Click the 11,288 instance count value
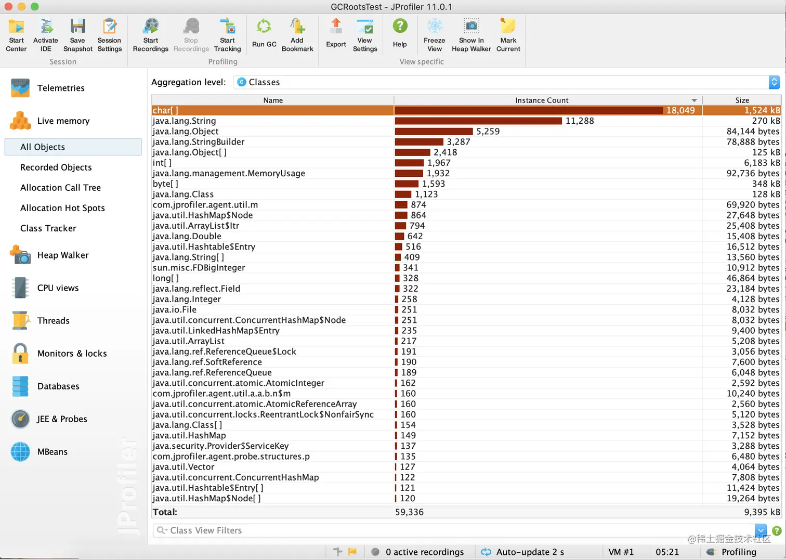This screenshot has width=786, height=559. (580, 121)
